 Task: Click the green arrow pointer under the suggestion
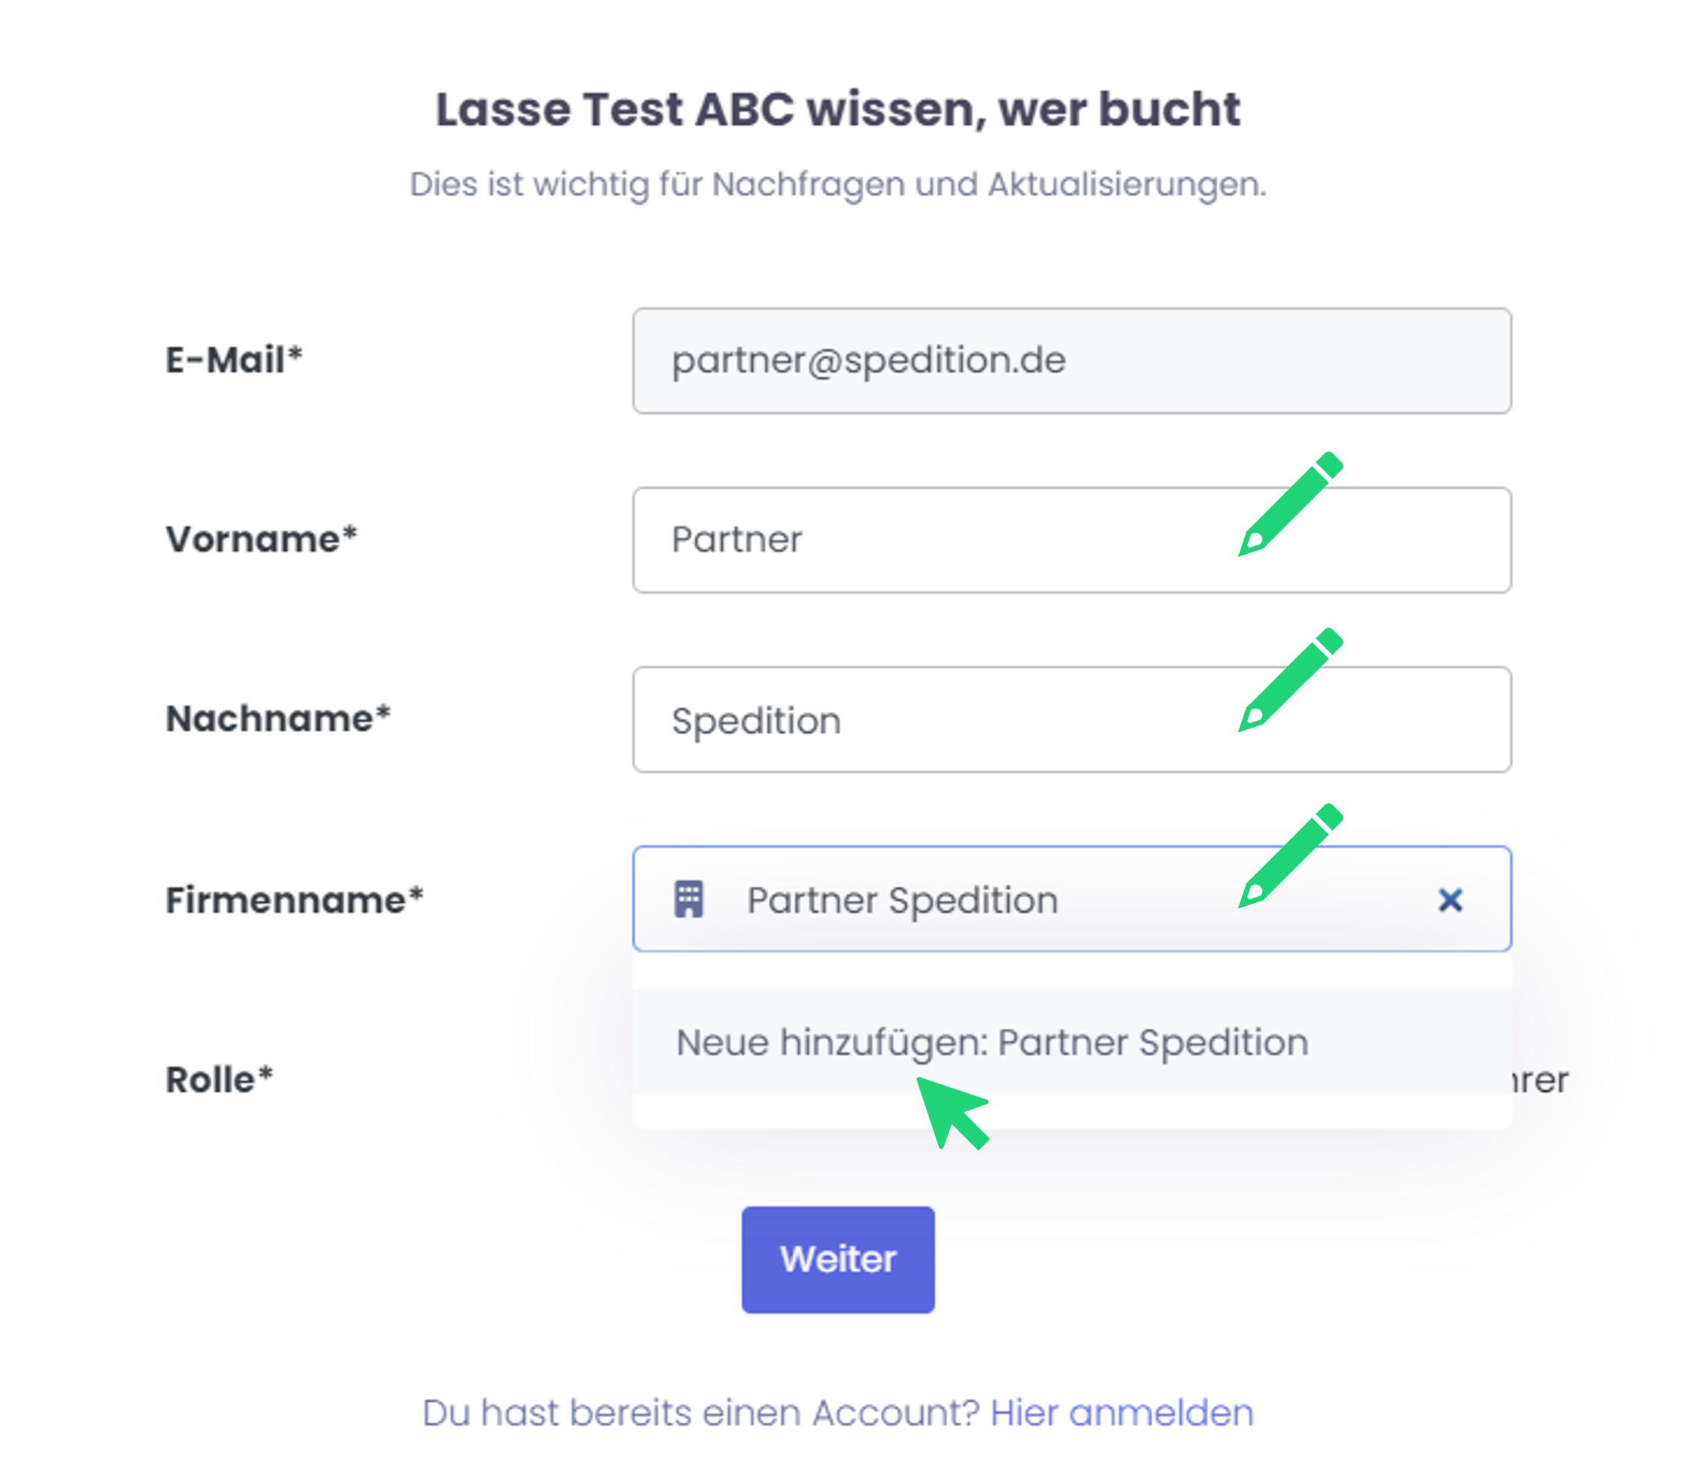pos(951,1112)
